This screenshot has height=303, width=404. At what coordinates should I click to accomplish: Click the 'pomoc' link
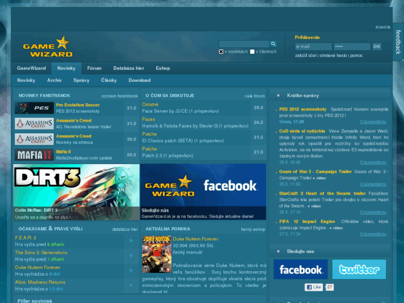point(357,56)
